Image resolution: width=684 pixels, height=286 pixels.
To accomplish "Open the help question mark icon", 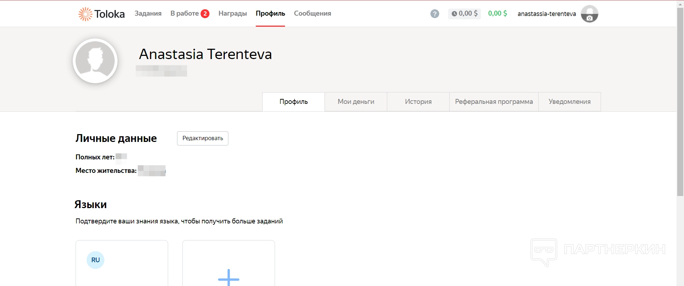I will pyautogui.click(x=435, y=14).
